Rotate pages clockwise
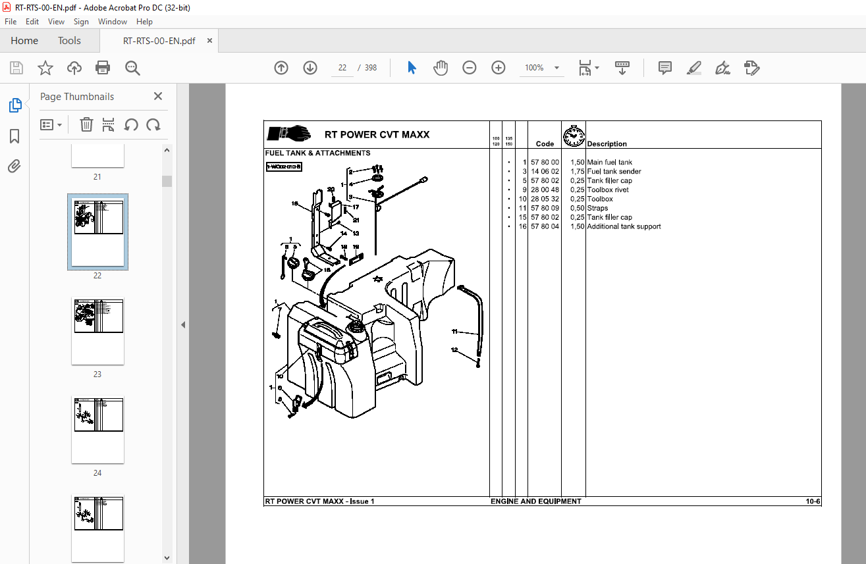The width and height of the screenshot is (866, 564). (x=153, y=124)
